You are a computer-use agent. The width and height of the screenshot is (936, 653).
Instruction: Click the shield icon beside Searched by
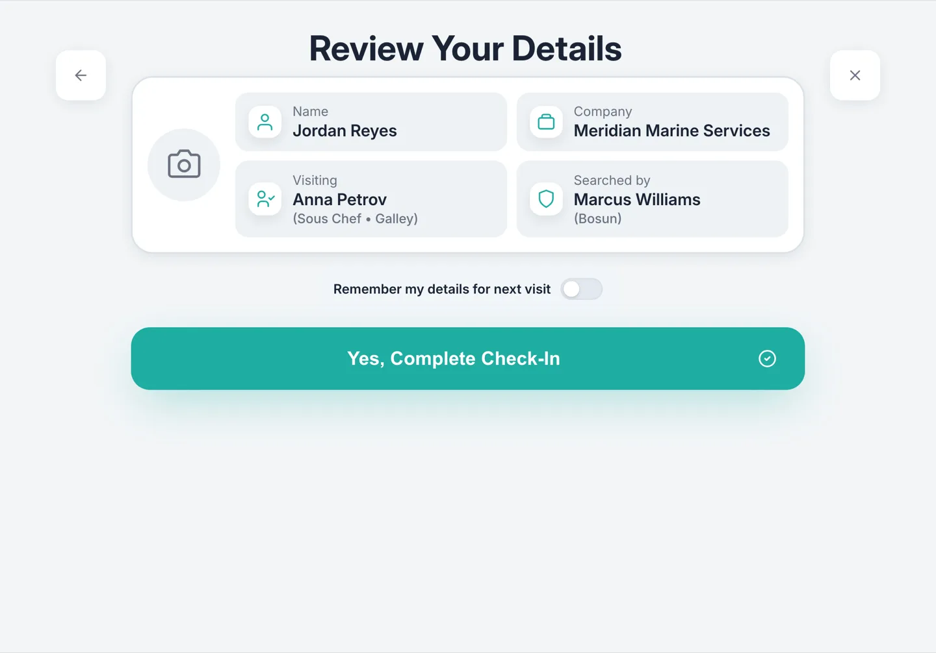tap(546, 199)
